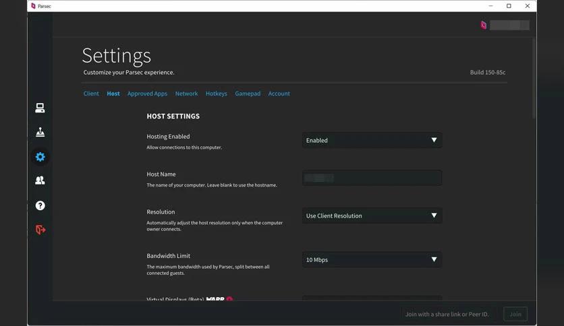Image resolution: width=564 pixels, height=326 pixels.
Task: Select the Host tab
Action: tap(113, 94)
